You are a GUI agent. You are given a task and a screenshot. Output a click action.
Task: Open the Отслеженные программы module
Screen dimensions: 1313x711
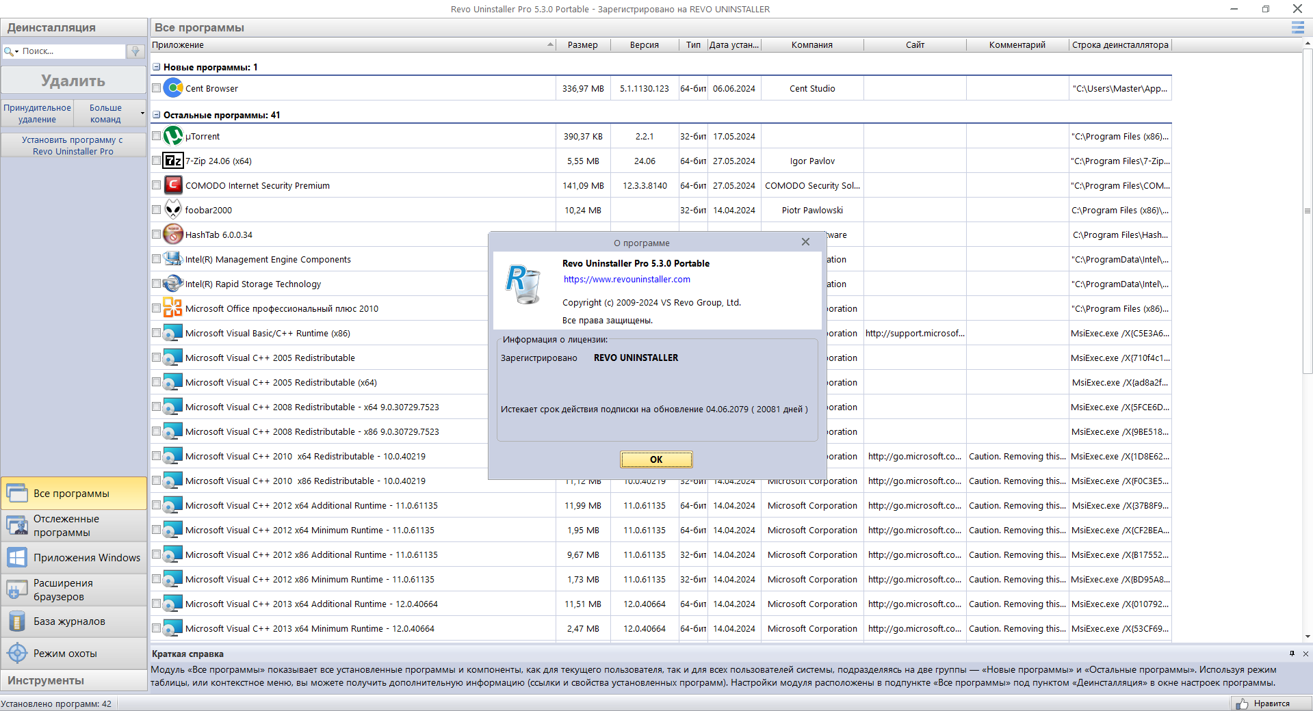(x=74, y=525)
